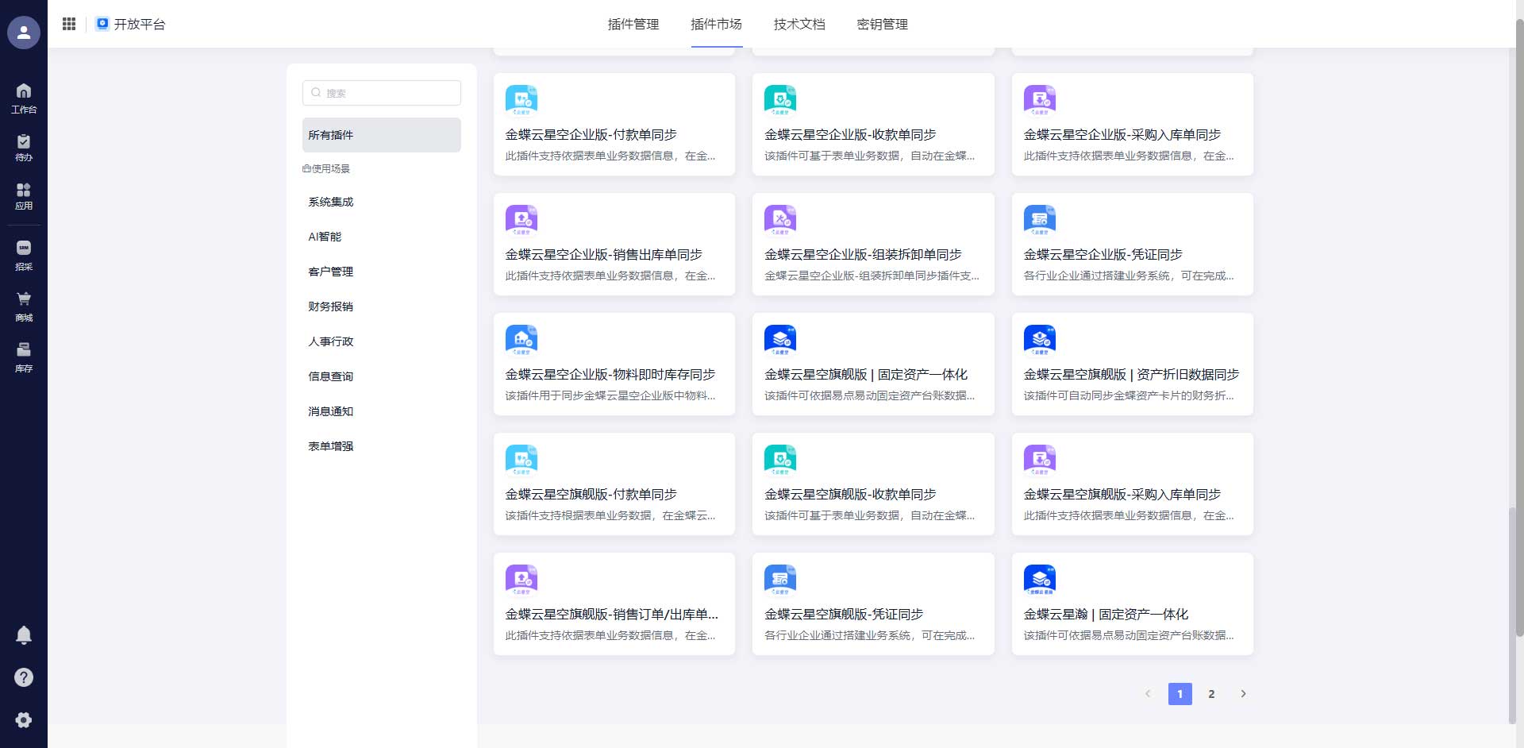1524x748 pixels.
Task: Filter by 财务报销 scenario
Action: click(x=382, y=307)
